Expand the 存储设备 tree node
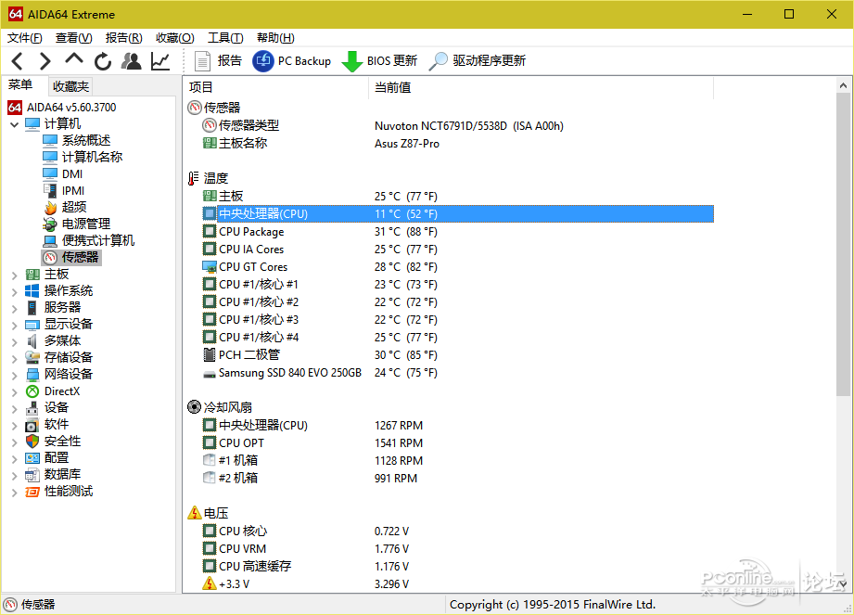The image size is (854, 615). click(x=14, y=358)
